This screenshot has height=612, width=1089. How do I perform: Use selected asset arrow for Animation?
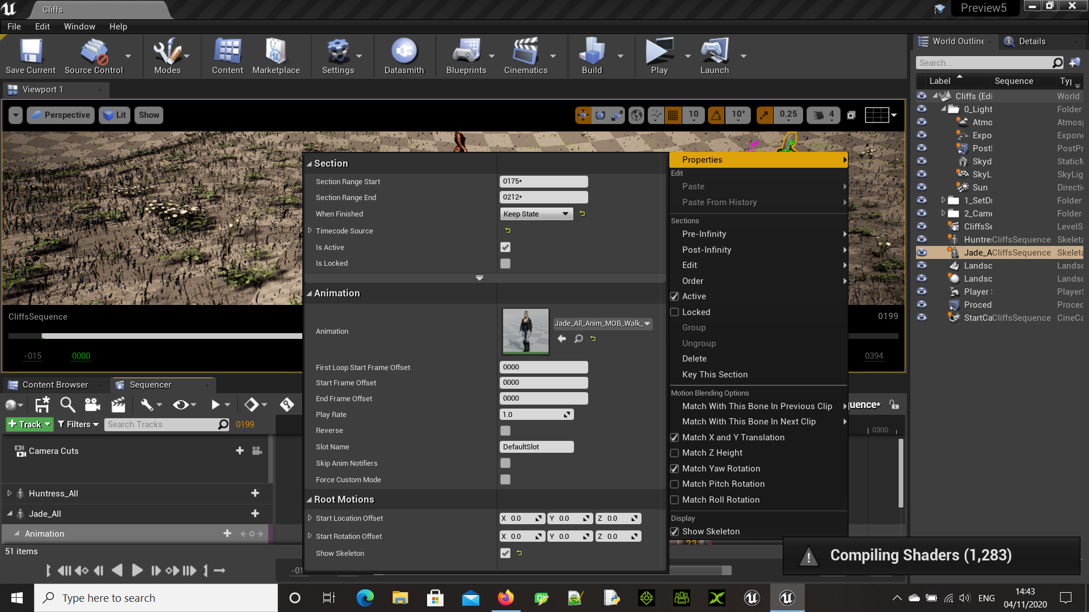[562, 339]
